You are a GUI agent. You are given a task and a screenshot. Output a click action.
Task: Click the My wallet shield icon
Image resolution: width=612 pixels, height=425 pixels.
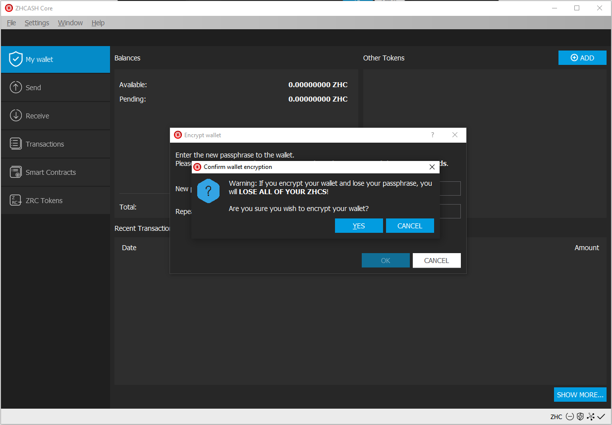coord(16,59)
